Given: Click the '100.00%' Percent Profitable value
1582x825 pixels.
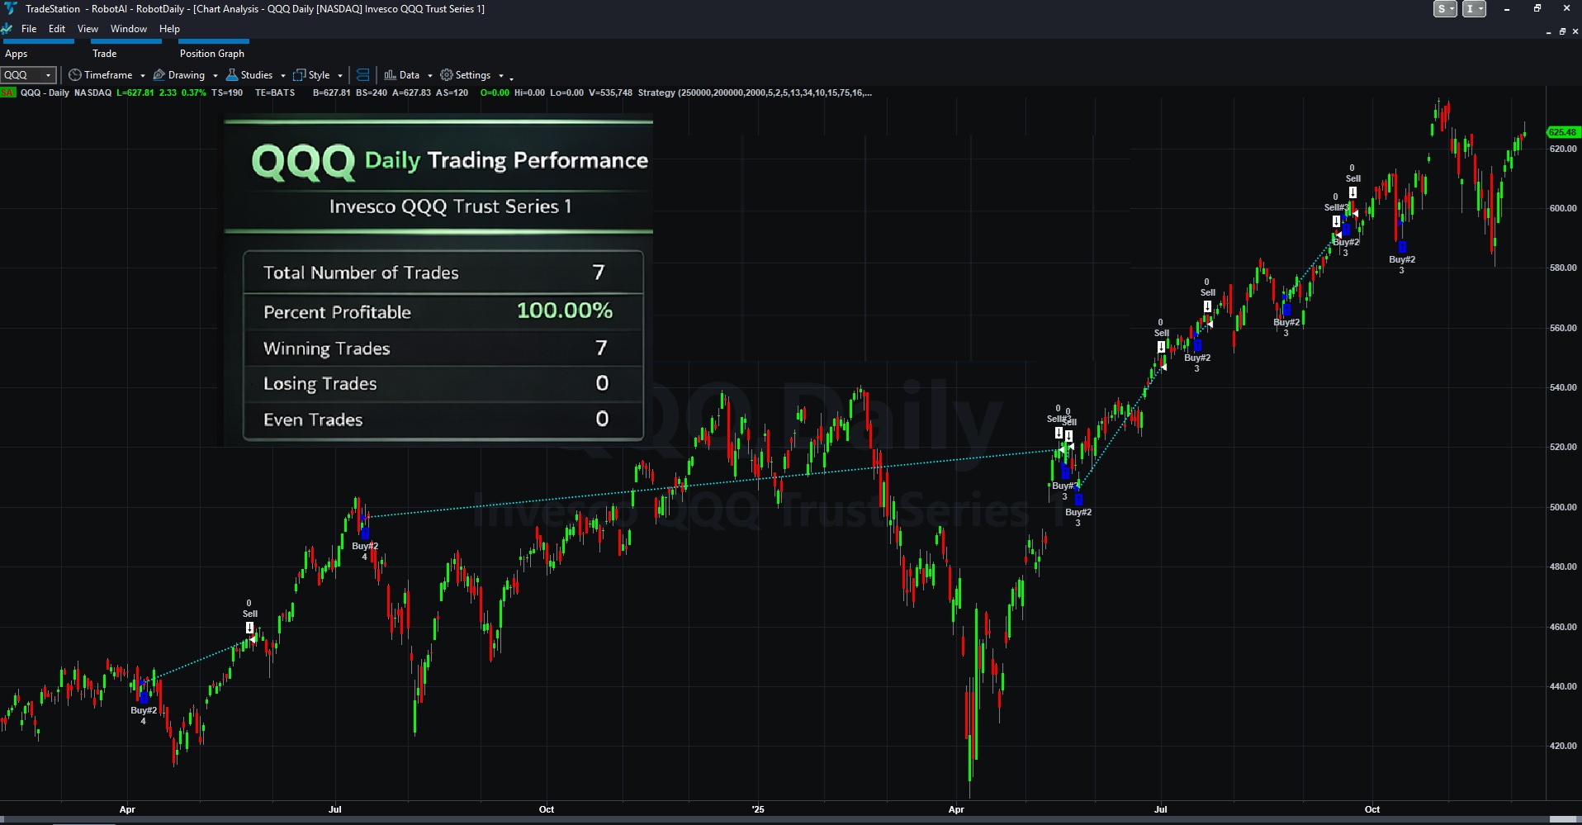Looking at the screenshot, I should pos(565,311).
